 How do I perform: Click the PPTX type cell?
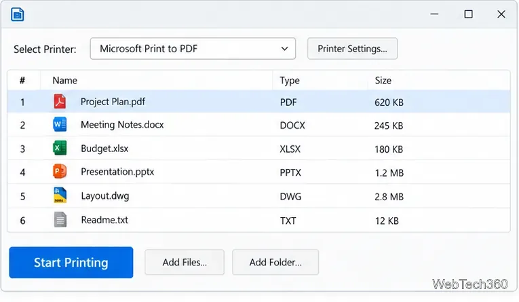point(290,173)
